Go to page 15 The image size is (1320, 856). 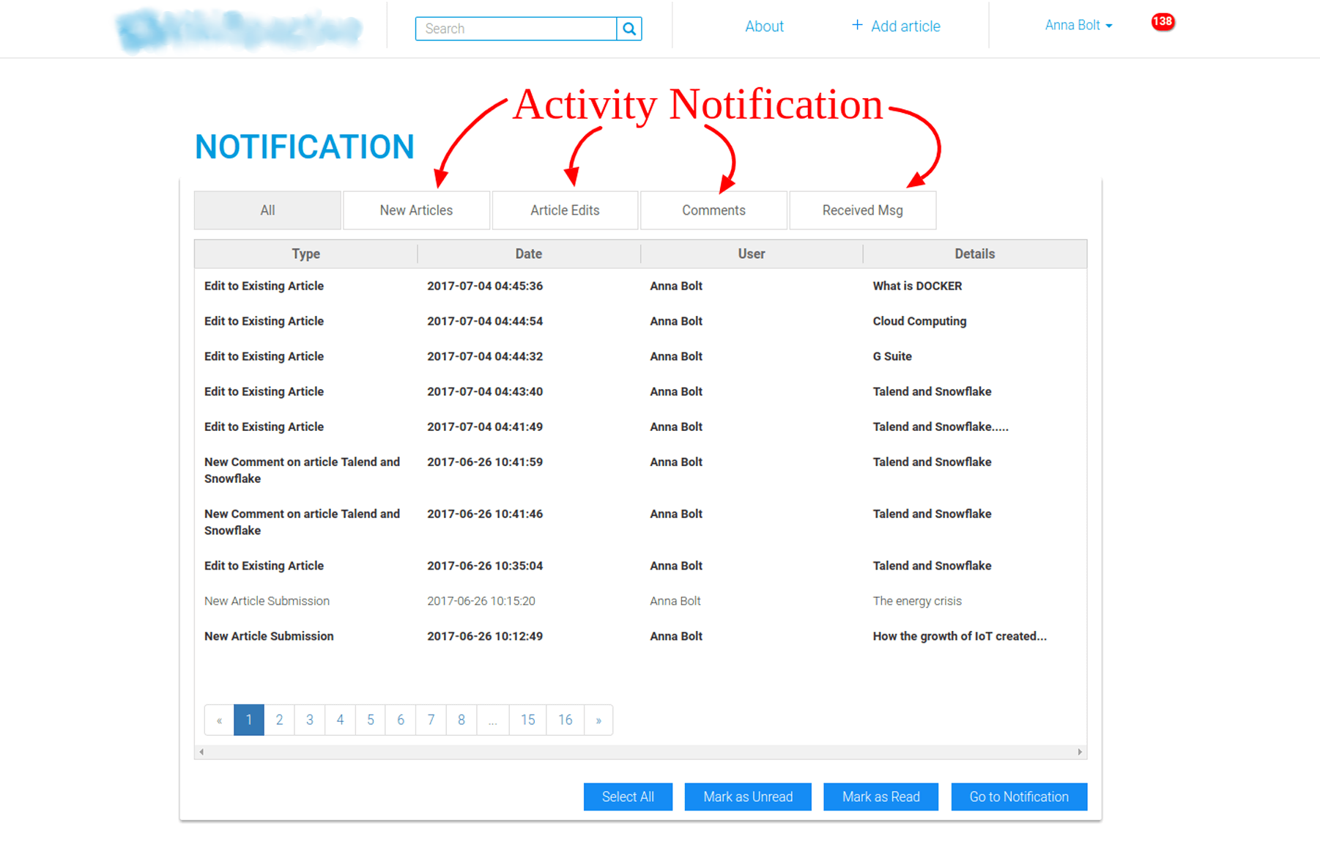[x=528, y=720]
